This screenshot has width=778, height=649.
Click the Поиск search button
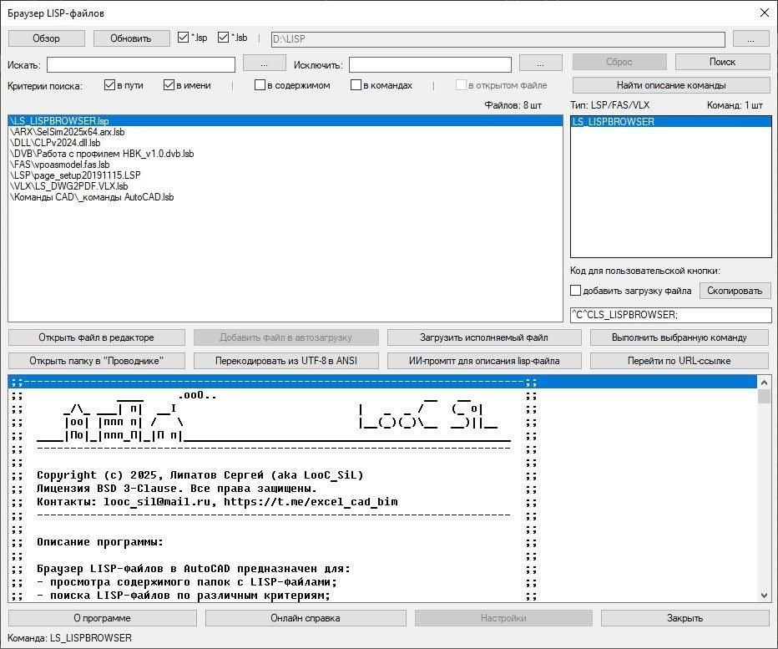pos(722,62)
